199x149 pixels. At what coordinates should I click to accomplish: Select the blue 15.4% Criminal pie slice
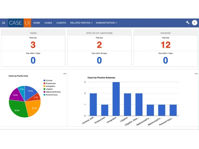[x=30, y=92]
